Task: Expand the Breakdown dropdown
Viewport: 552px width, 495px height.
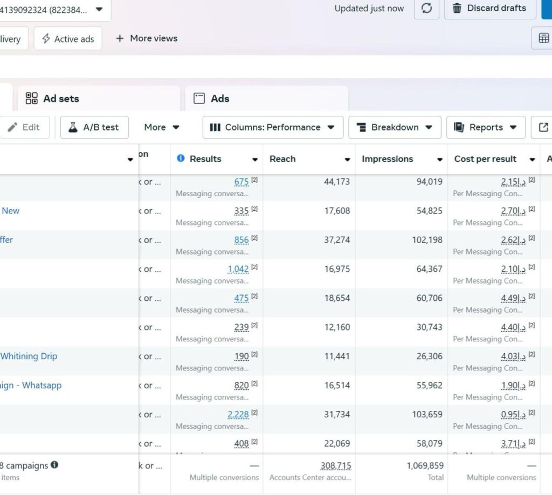Action: [x=395, y=127]
